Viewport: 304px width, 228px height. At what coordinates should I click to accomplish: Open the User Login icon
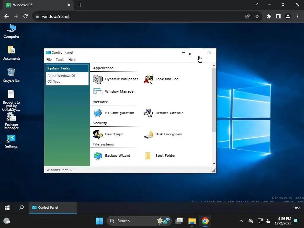[x=98, y=134]
